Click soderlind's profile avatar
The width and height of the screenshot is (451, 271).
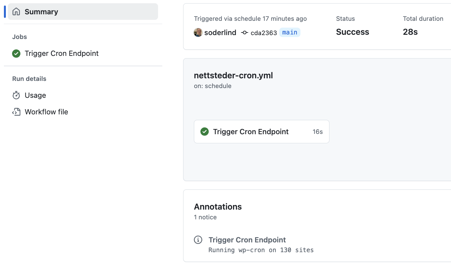[x=198, y=32]
